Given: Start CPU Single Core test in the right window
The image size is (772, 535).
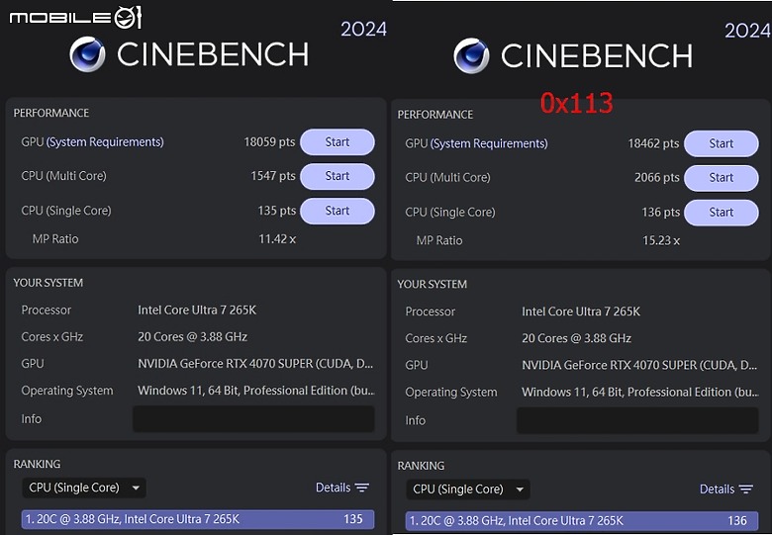Looking at the screenshot, I should [722, 212].
